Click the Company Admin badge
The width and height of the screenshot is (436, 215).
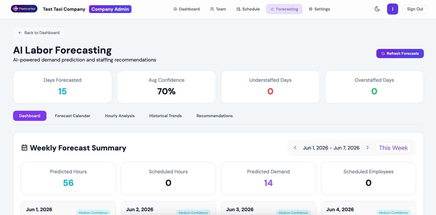[110, 9]
